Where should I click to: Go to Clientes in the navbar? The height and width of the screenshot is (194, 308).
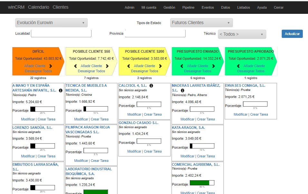pos(61,7)
